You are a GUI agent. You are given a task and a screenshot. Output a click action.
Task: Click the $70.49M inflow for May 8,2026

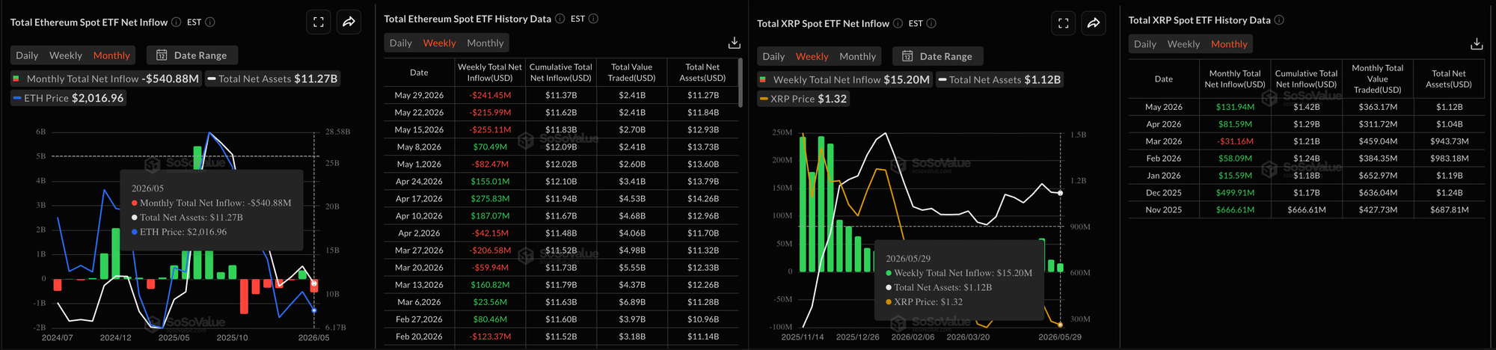490,147
